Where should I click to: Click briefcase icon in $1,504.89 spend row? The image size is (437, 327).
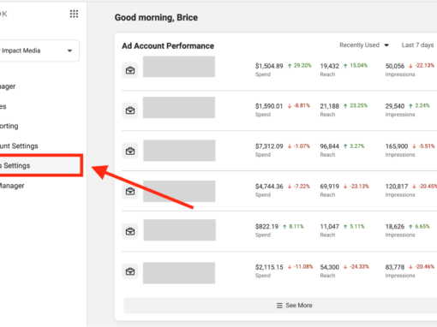pyautogui.click(x=130, y=70)
